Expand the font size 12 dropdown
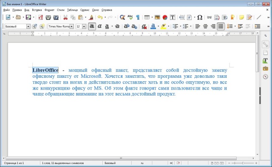The image size is (272, 167). coord(84,26)
